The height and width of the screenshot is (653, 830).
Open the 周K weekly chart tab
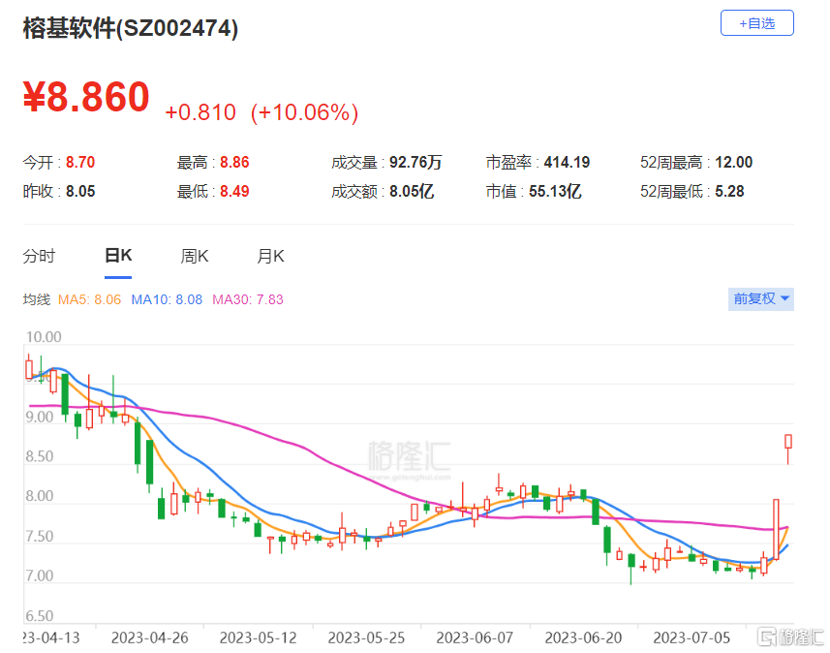194,256
